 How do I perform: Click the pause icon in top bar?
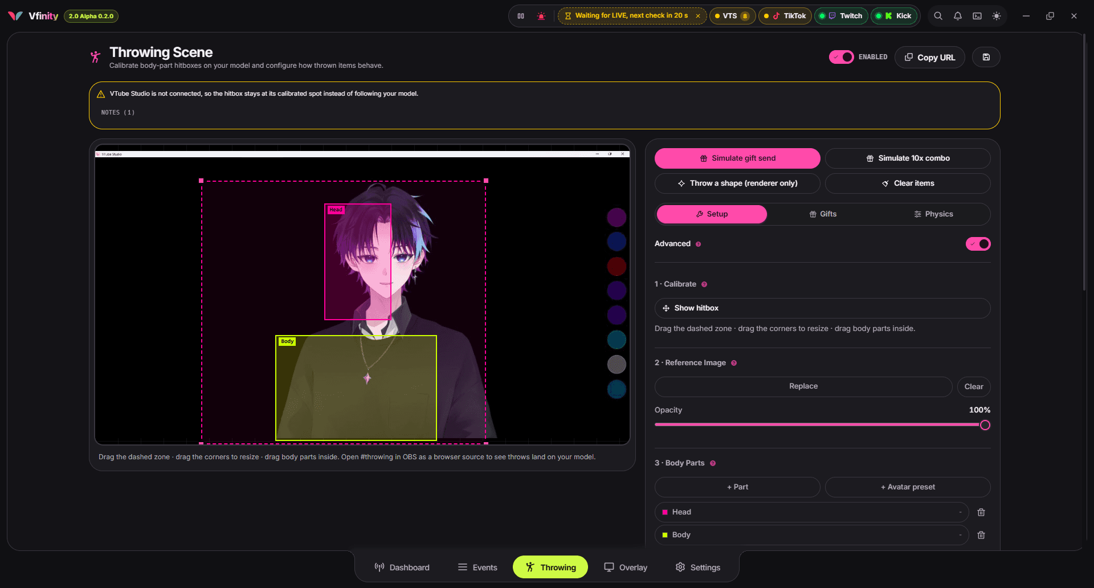point(521,16)
